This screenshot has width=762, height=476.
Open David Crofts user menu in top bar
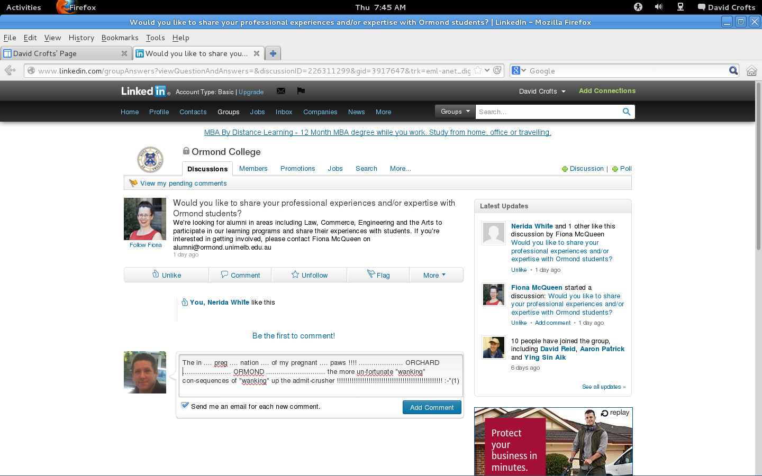coord(727,7)
